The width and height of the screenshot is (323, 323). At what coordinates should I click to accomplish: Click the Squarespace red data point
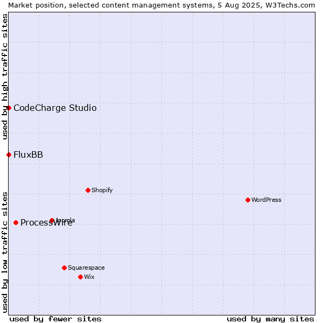64,268
